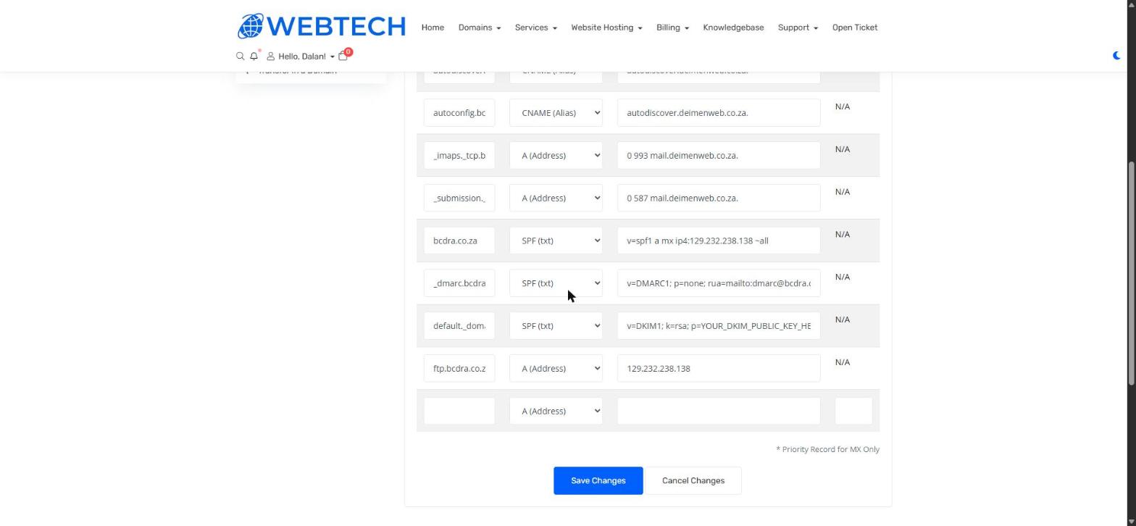Expand the Domains menu

[480, 28]
